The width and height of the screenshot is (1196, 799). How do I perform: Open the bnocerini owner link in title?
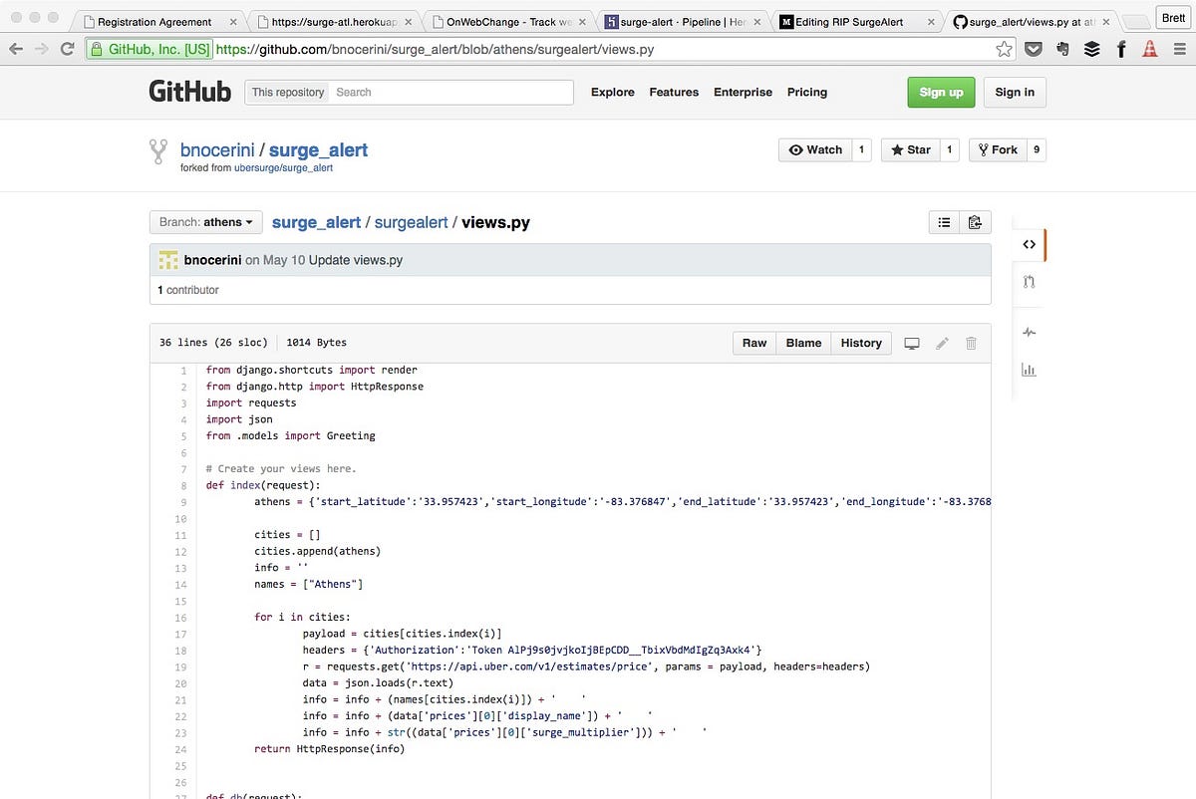[x=217, y=150]
